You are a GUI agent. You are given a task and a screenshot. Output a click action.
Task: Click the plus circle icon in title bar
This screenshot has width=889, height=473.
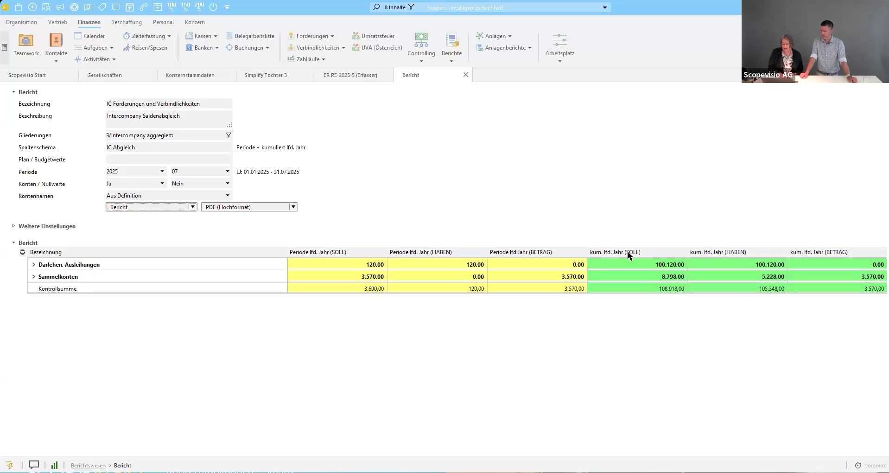click(x=32, y=7)
